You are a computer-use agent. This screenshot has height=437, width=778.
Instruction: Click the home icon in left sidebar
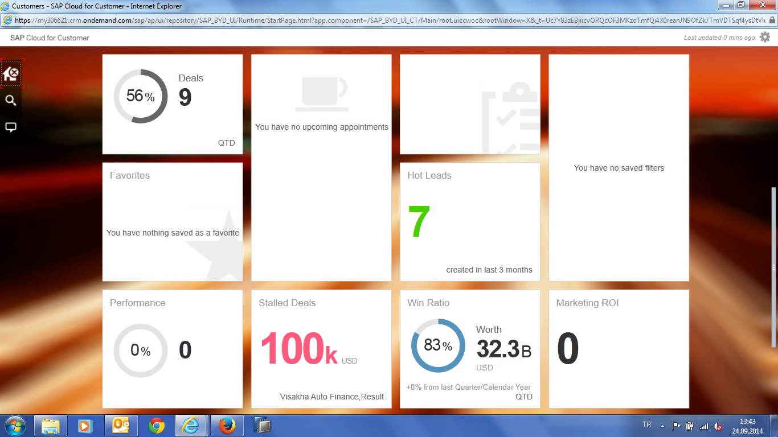(x=11, y=74)
